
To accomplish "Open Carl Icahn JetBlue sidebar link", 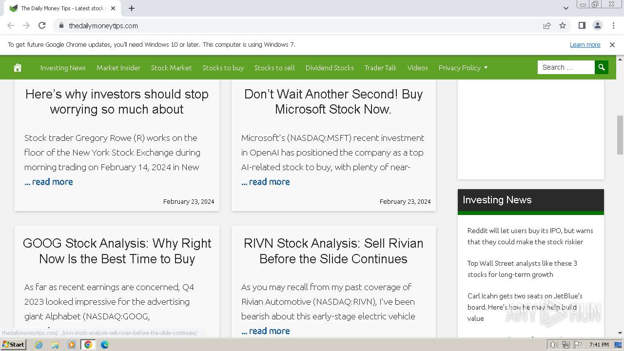I will (525, 307).
